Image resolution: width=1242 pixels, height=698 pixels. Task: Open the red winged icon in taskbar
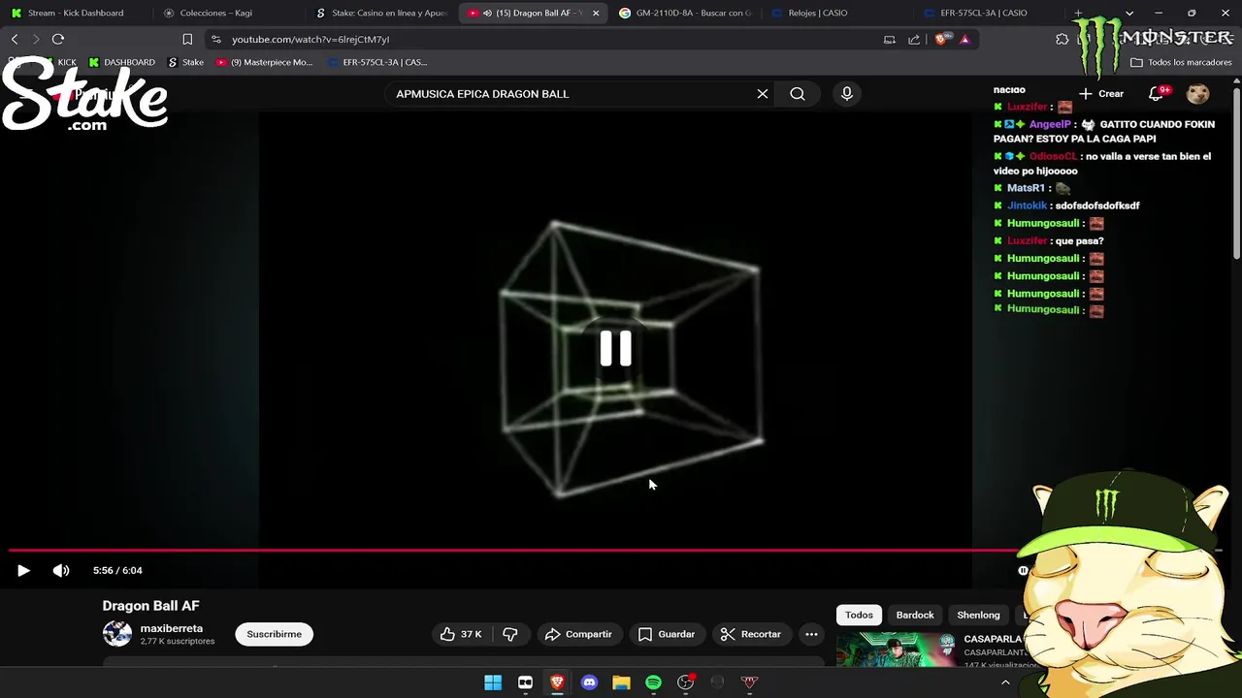[749, 682]
